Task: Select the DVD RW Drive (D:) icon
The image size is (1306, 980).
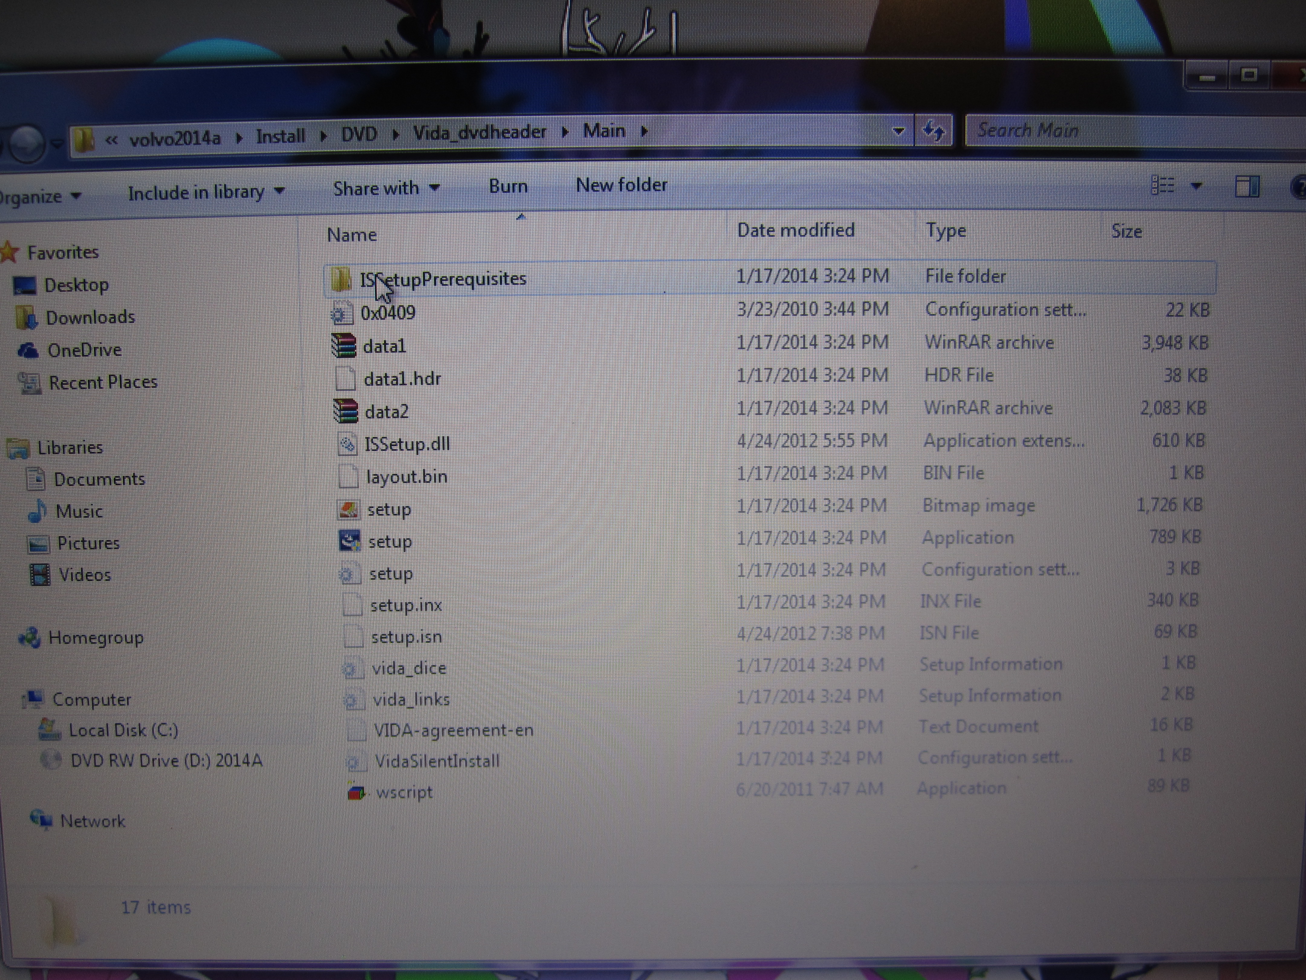Action: coord(51,760)
